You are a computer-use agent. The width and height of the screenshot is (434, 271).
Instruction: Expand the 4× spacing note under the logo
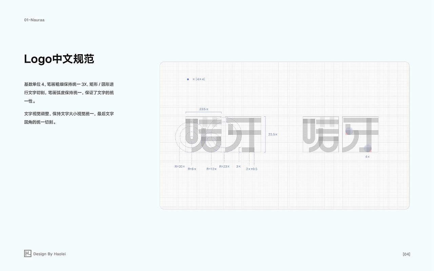click(367, 157)
